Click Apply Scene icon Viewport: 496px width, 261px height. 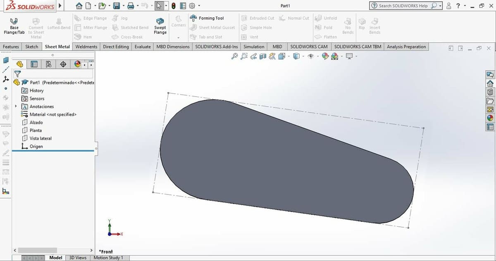(334, 56)
